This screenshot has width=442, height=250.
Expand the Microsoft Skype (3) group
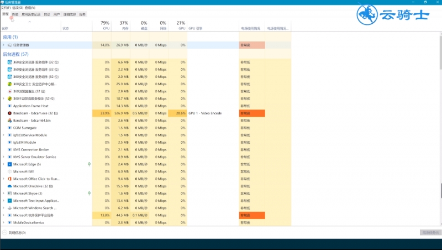pos(3,193)
